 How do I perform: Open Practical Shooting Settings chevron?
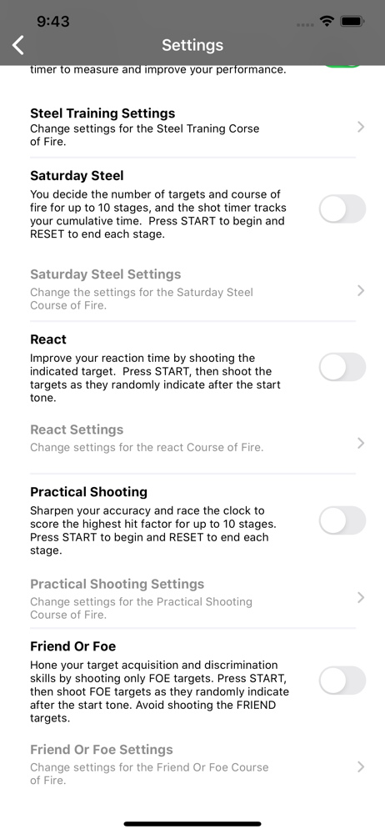361,598
